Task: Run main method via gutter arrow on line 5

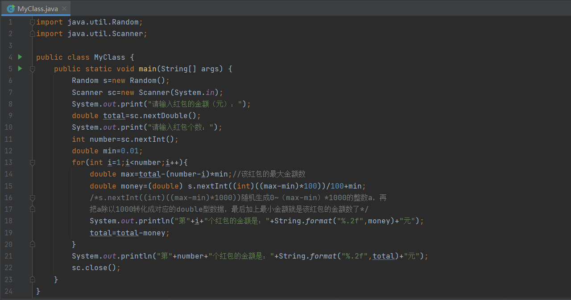Action: point(20,68)
